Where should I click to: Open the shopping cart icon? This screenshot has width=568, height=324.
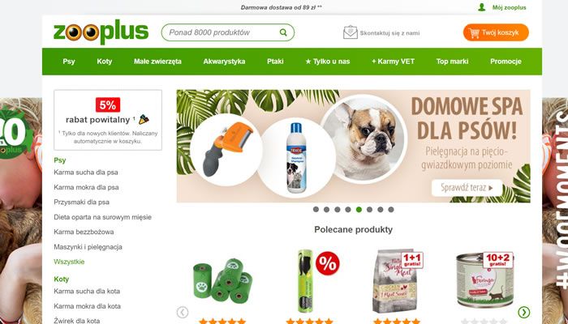pyautogui.click(x=474, y=33)
